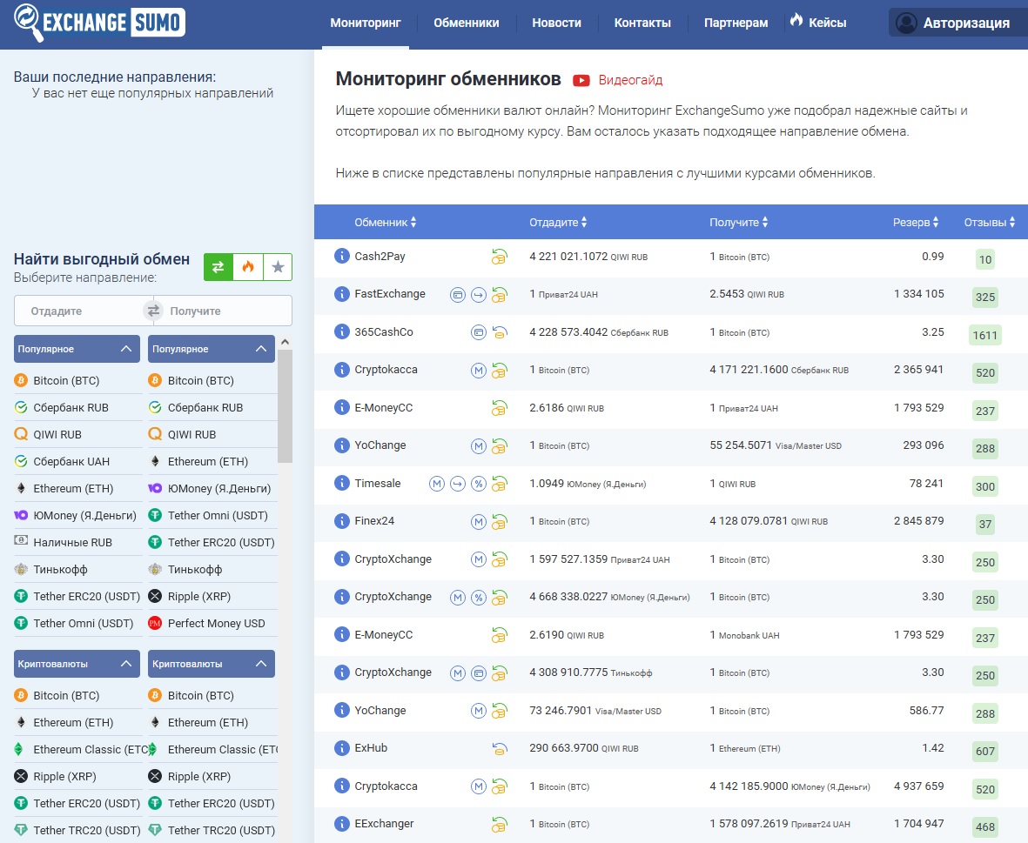Viewport: 1028px width, 843px height.
Task: Open the Кейсы menu item
Action: (x=818, y=23)
